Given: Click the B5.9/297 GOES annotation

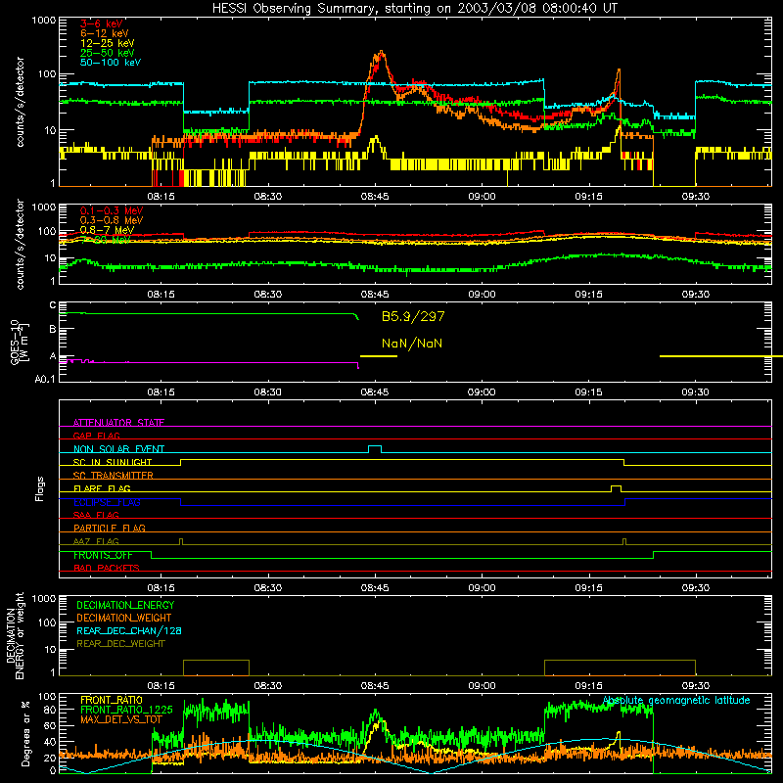Looking at the screenshot, I should (x=413, y=316).
